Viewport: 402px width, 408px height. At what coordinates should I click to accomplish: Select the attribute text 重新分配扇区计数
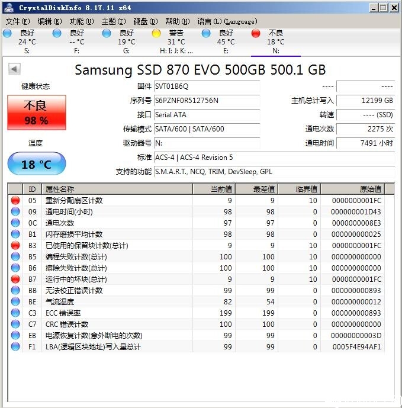coord(74,201)
